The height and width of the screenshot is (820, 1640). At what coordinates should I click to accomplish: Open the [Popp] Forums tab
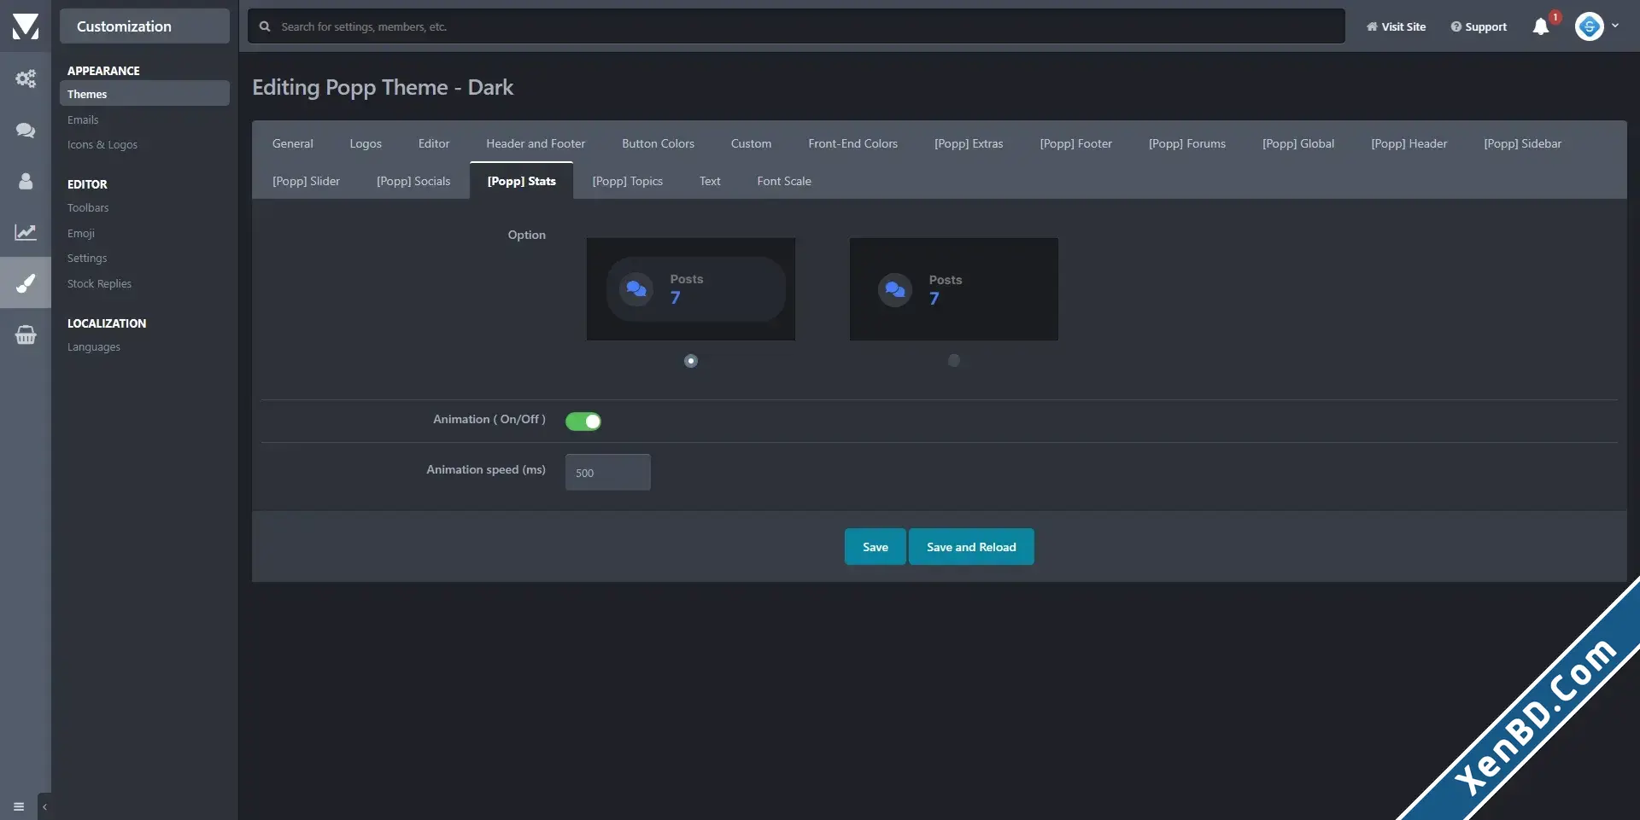tap(1187, 143)
